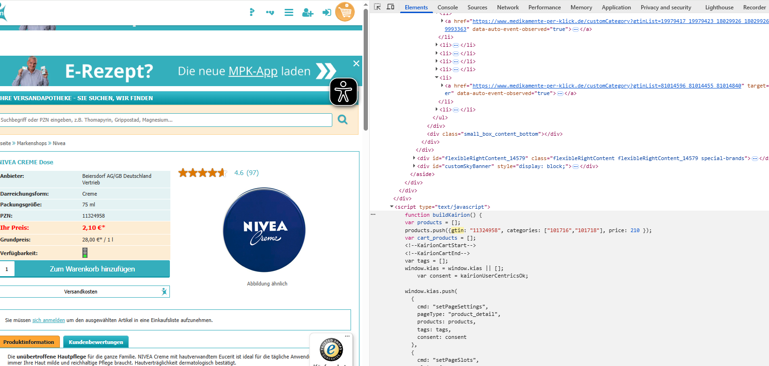Click the ellipsis badge on the gtinList=81014596 anchor row

click(560, 94)
